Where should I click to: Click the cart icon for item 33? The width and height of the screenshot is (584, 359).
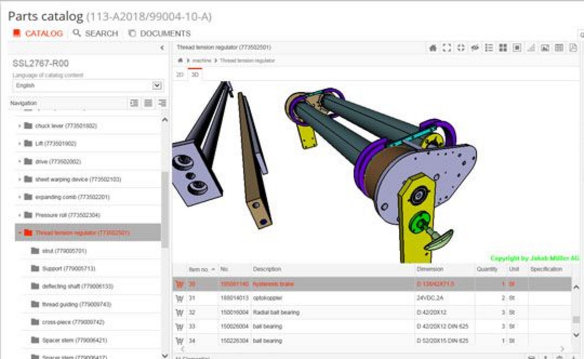tap(179, 327)
